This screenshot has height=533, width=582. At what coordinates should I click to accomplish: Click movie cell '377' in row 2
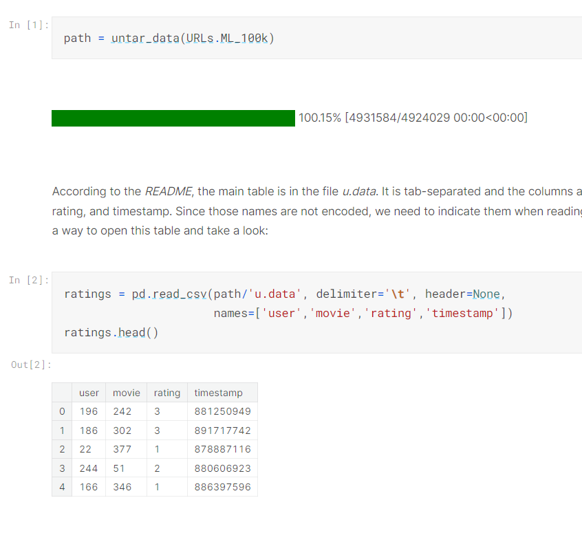click(x=126, y=449)
